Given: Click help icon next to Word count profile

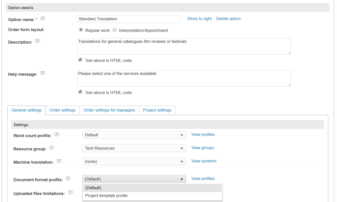Looking at the screenshot, I should coord(57,135).
